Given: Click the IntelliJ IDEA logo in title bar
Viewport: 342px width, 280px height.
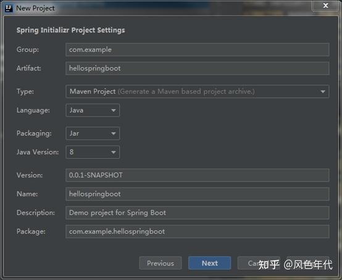Looking at the screenshot, I should click(9, 8).
